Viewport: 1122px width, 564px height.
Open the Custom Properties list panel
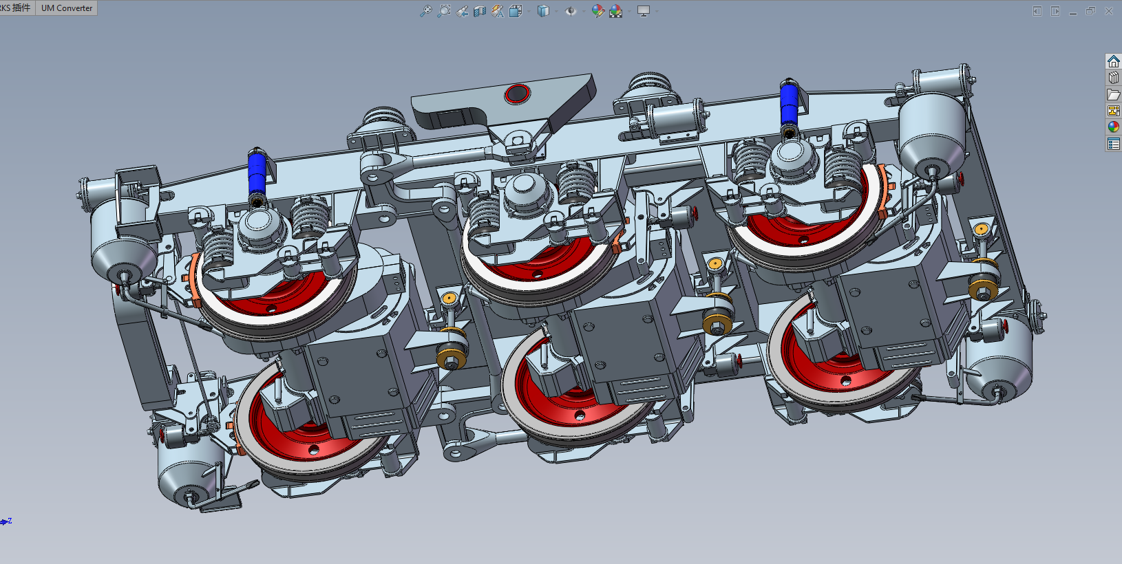pyautogui.click(x=1114, y=144)
